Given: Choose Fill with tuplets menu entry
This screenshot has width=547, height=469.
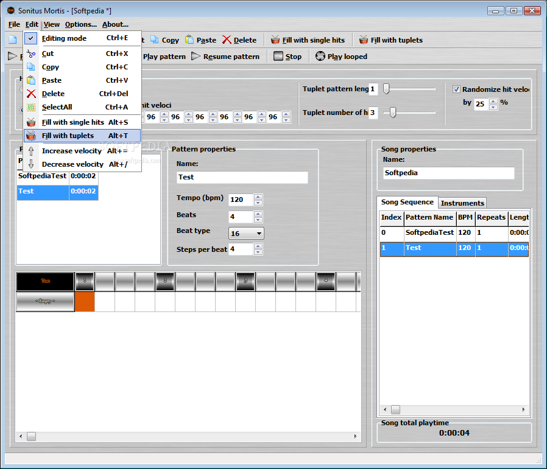Looking at the screenshot, I should click(x=82, y=136).
